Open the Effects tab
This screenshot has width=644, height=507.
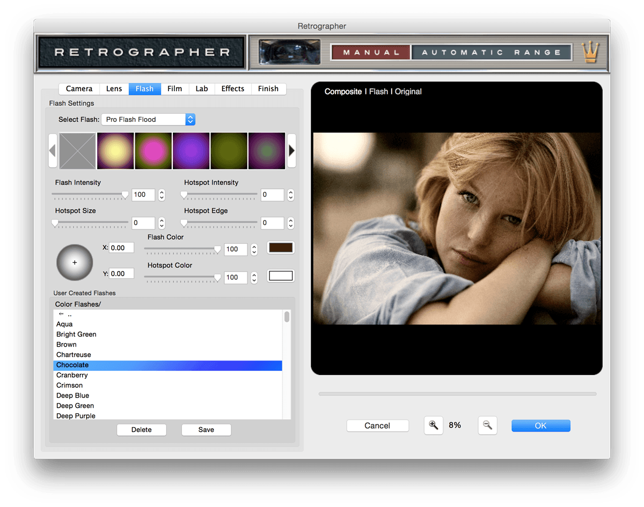click(x=233, y=89)
